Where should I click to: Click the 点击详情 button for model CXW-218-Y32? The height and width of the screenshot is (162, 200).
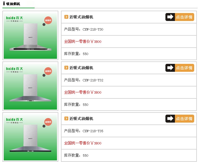tap(179, 68)
